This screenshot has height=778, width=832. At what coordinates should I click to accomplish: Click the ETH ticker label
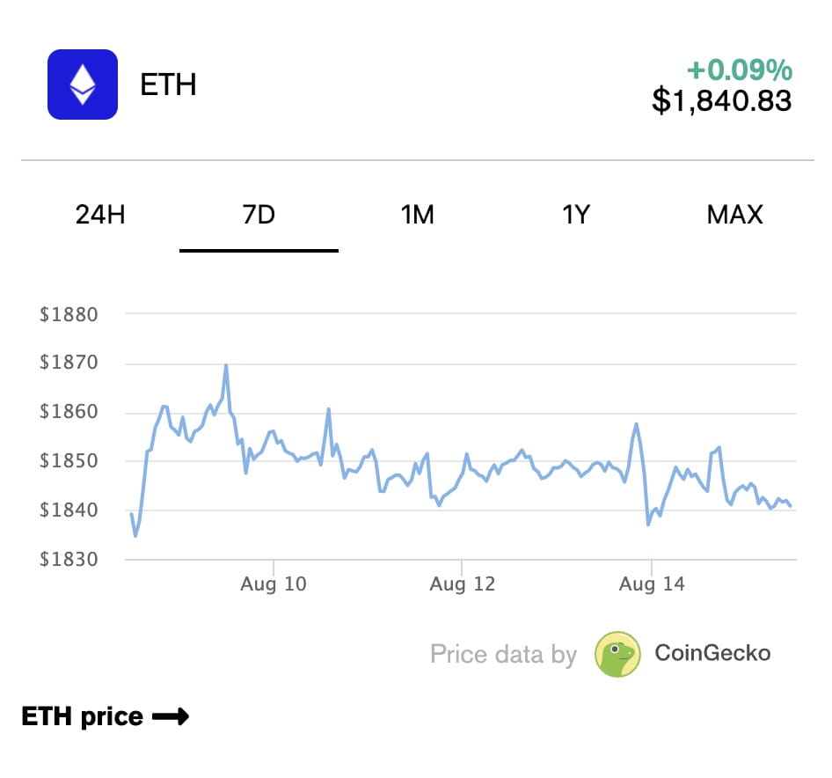(x=169, y=85)
